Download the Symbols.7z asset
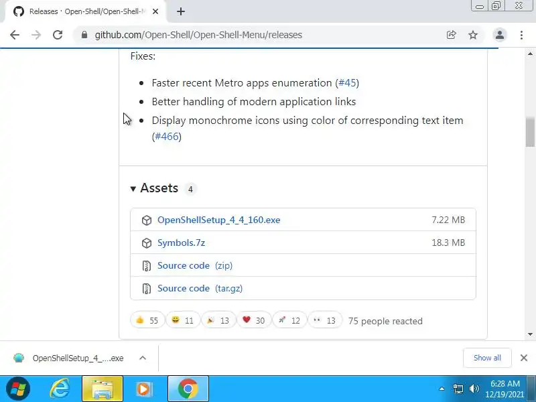This screenshot has width=536, height=402. pyautogui.click(x=181, y=243)
